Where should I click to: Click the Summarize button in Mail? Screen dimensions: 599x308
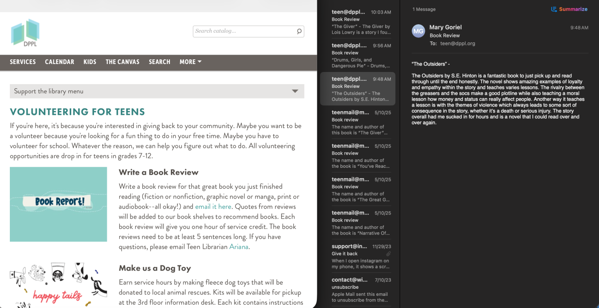(569, 9)
